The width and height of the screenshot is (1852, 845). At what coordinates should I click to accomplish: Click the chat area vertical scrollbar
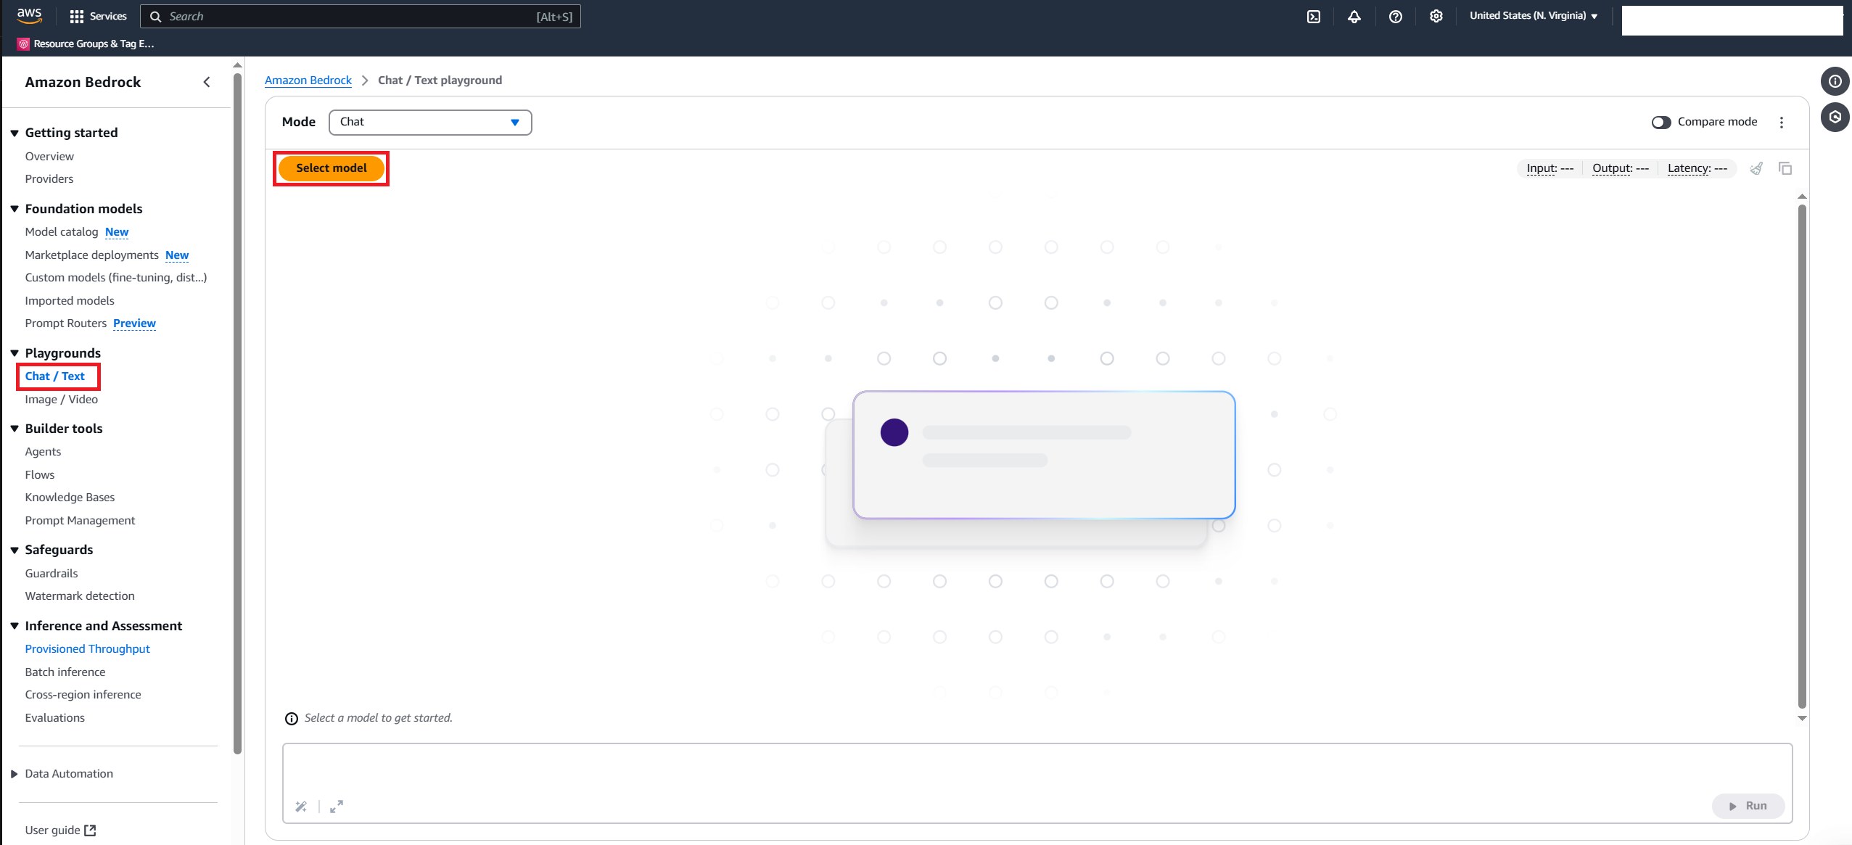pos(1802,457)
